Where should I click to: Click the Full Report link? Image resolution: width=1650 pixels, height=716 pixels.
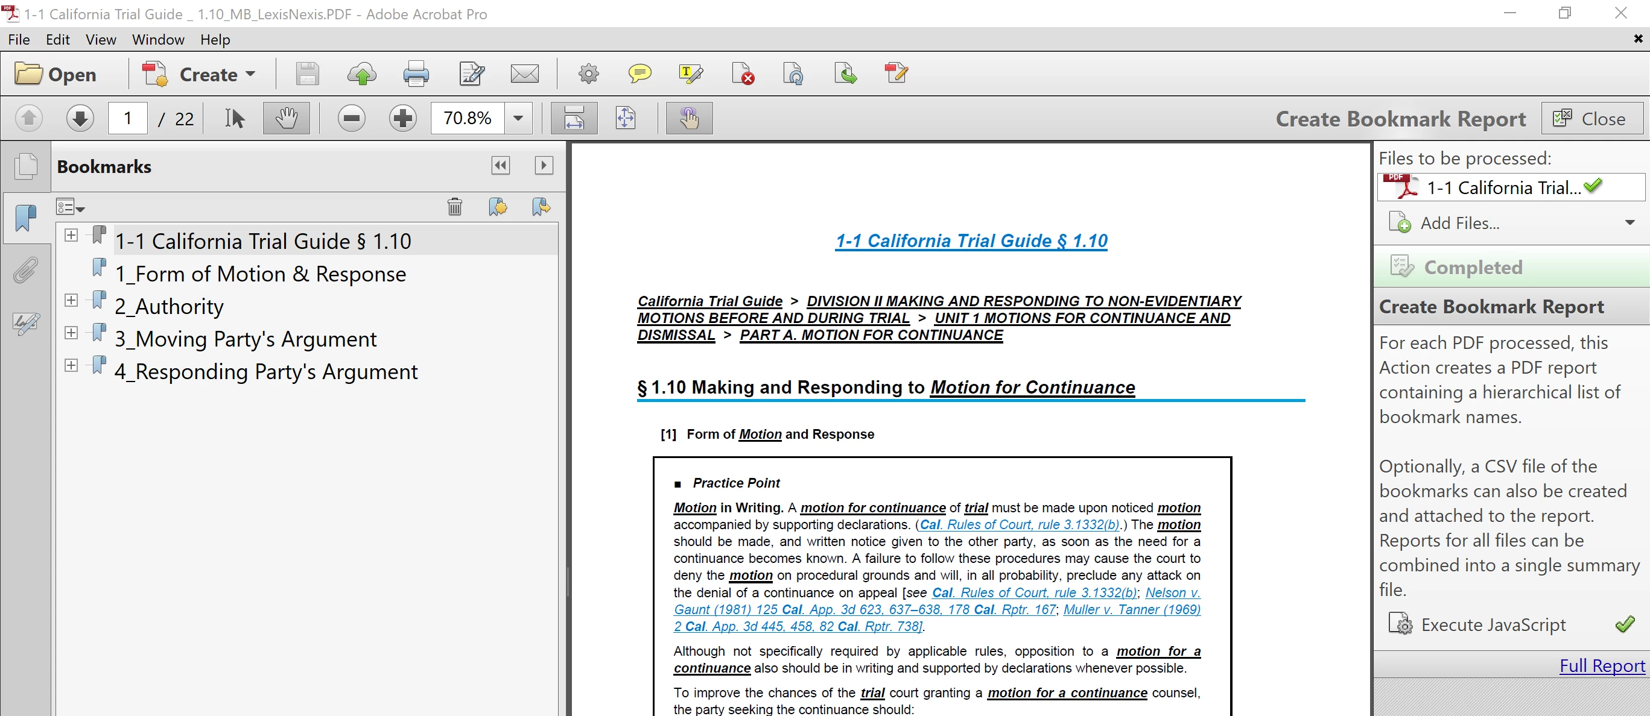pos(1601,665)
